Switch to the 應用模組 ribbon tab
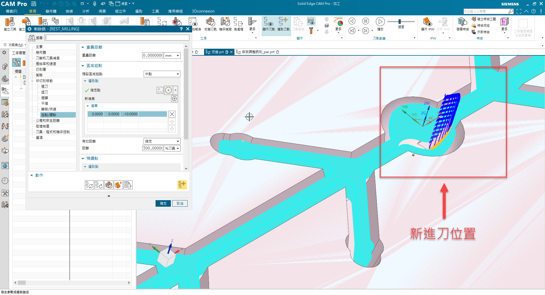 click(x=175, y=11)
